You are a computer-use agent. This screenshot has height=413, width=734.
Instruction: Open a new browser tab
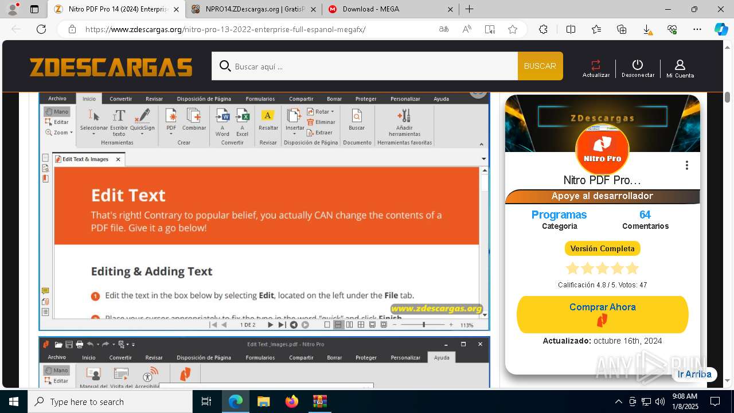tap(469, 9)
